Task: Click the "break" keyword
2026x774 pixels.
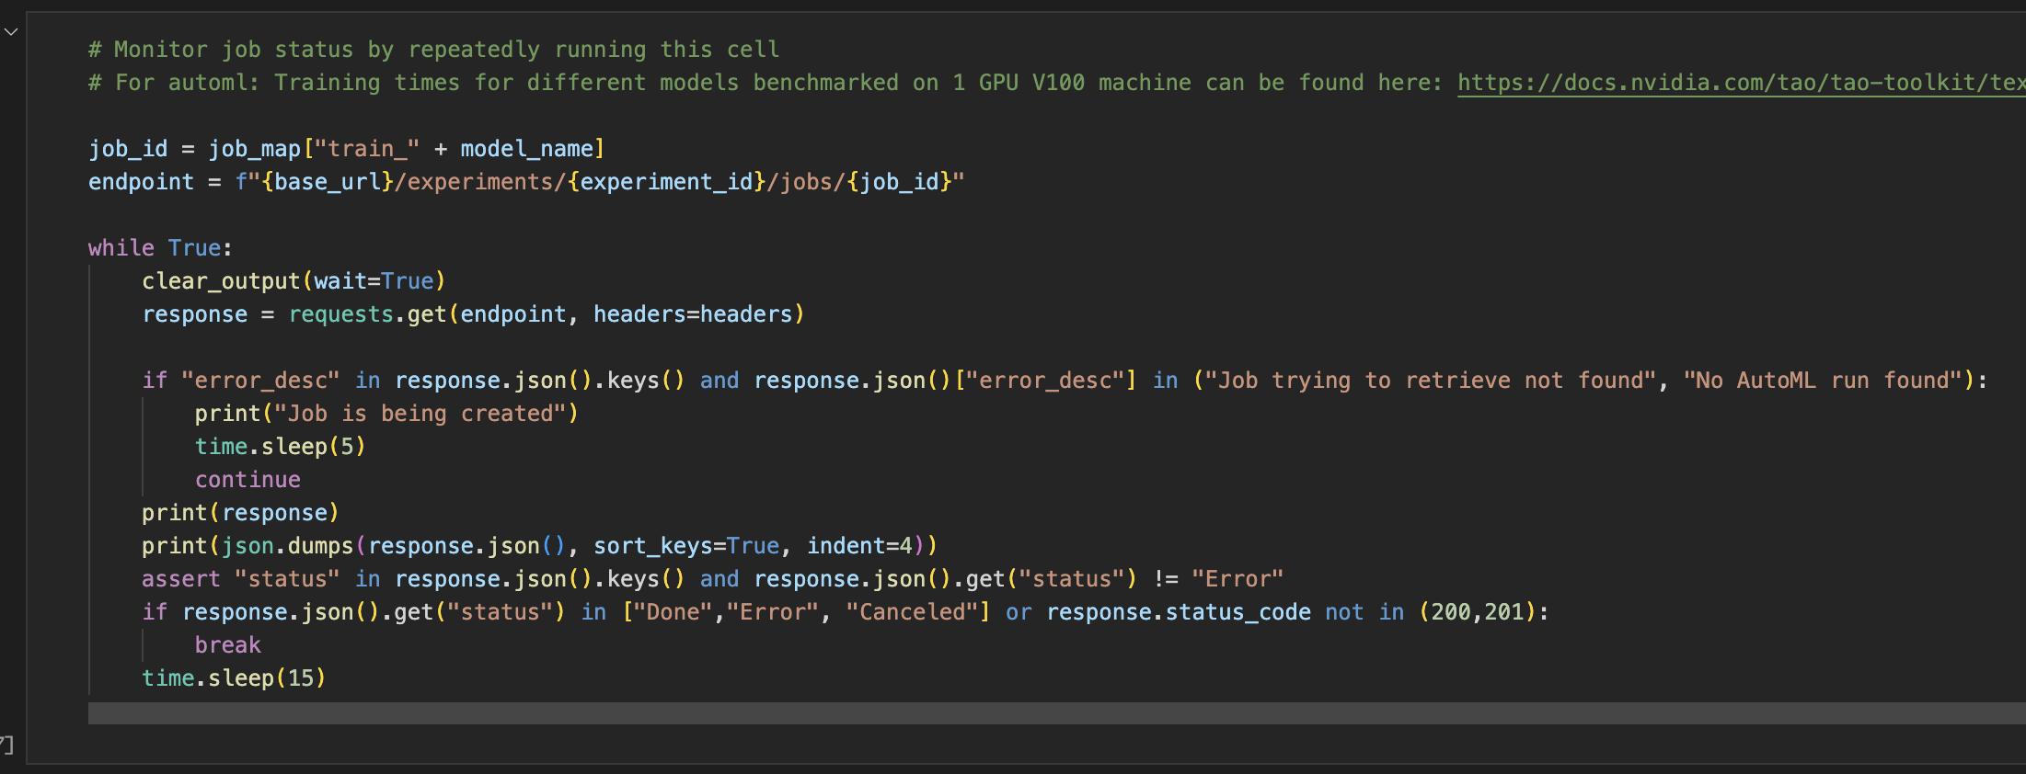Action: [x=227, y=645]
